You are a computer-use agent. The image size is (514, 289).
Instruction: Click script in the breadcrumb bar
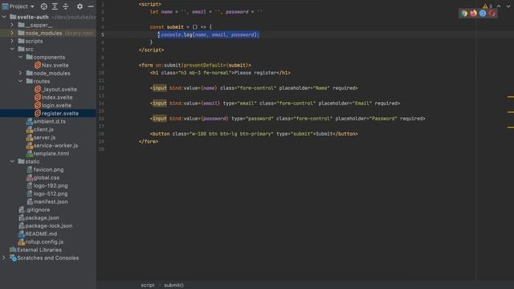(x=148, y=285)
